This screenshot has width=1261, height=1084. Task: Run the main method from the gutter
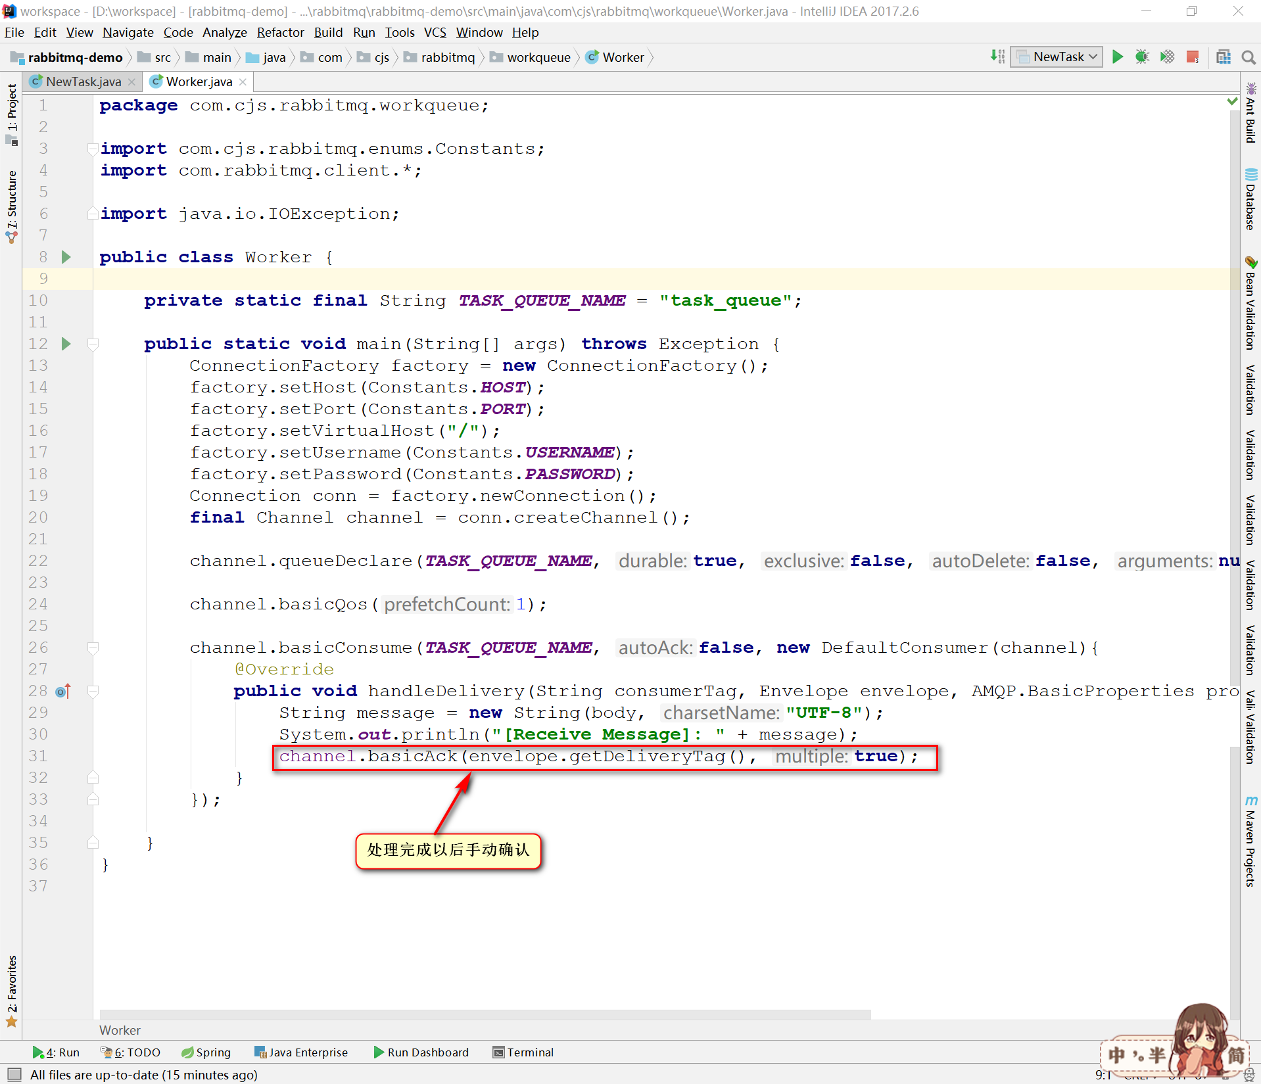66,344
